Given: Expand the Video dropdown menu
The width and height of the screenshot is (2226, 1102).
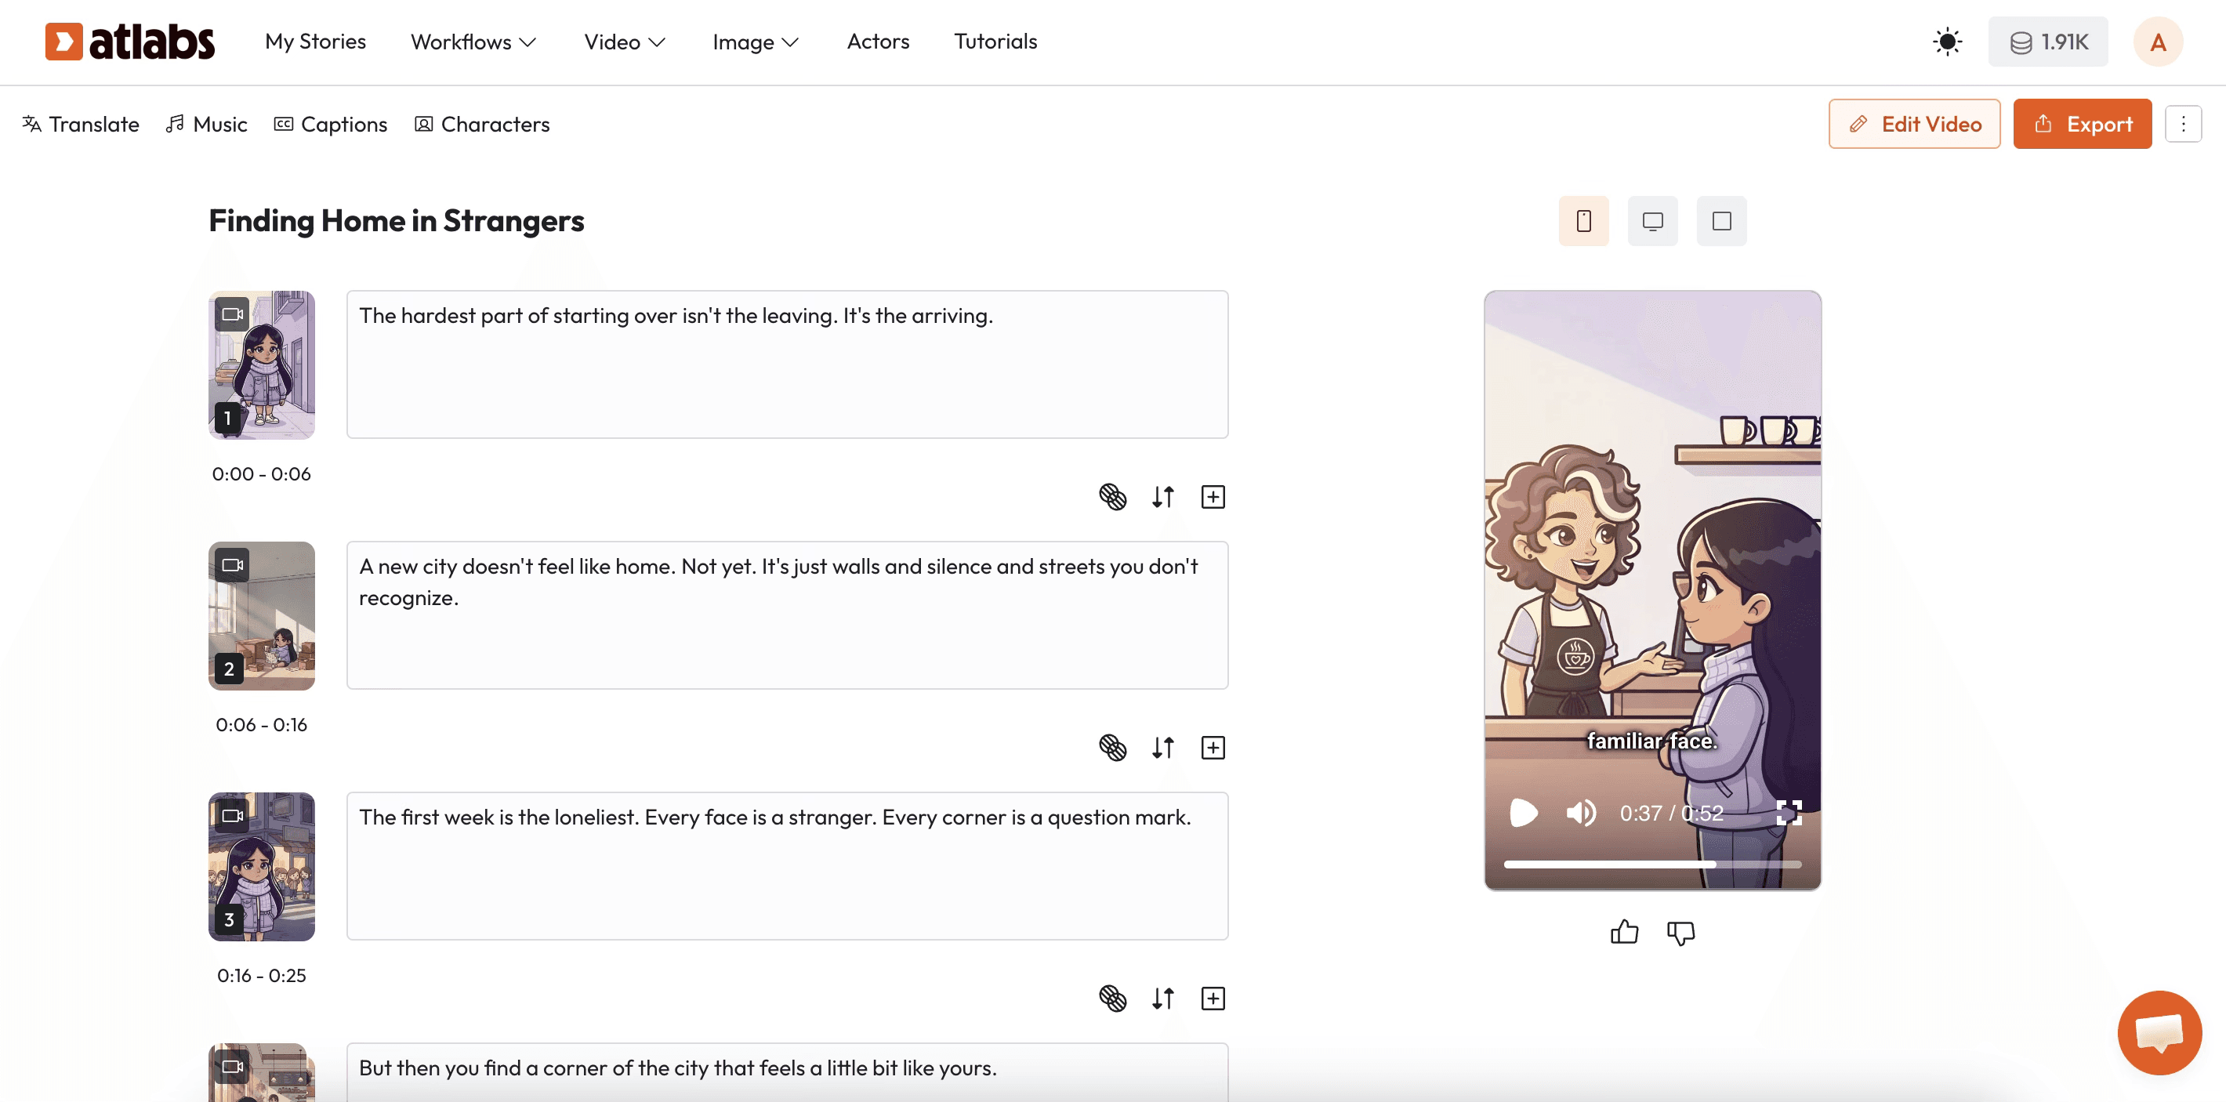Looking at the screenshot, I should 624,42.
